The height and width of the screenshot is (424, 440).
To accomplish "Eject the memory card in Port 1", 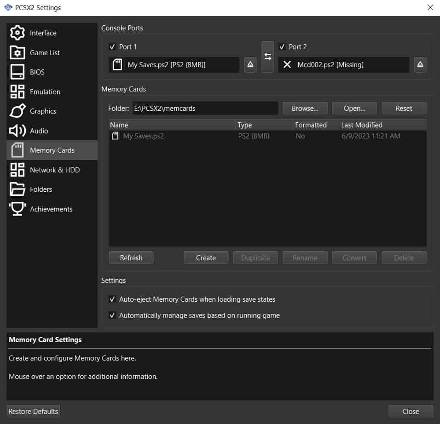I will tap(250, 65).
